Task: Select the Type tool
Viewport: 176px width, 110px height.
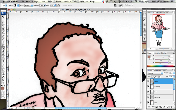Action: pyautogui.click(x=3, y=64)
